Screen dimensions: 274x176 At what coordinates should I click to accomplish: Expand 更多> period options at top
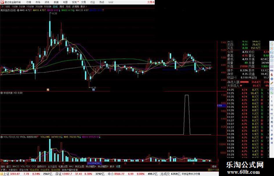[x=84, y=6]
